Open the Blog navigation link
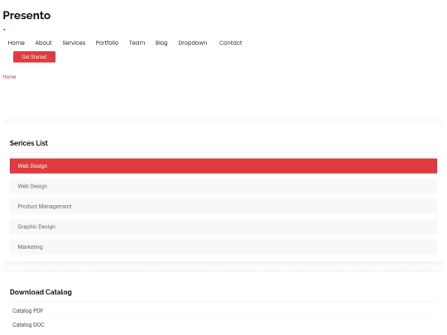447x335 pixels. coord(161,43)
